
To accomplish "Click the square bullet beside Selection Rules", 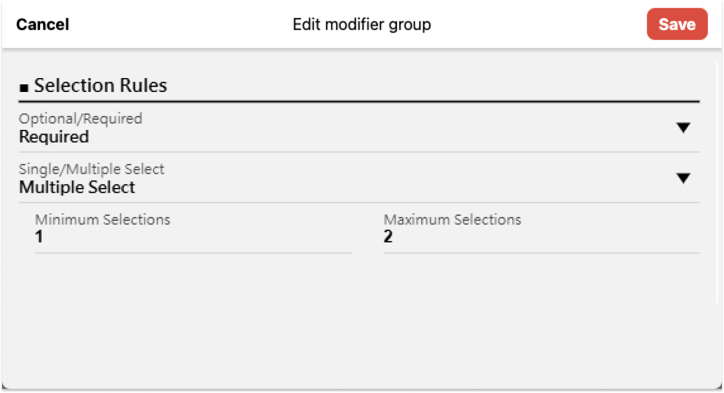I will coord(23,87).
